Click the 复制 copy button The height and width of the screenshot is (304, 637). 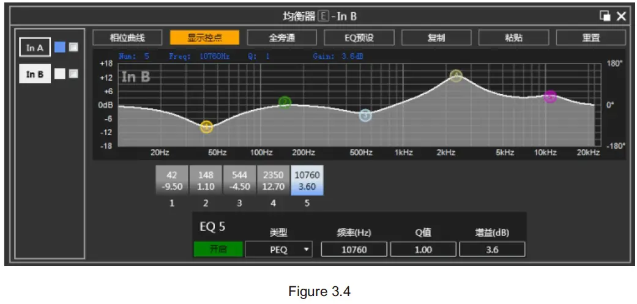[436, 38]
